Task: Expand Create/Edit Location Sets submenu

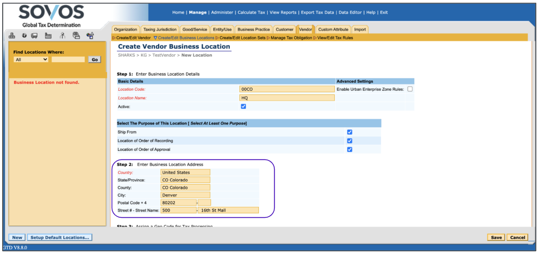Action: click(242, 38)
